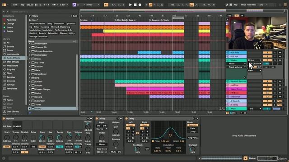This screenshot has height=162, width=289.
Task: Toggle the Impulse device activator
Action: tap(4, 119)
